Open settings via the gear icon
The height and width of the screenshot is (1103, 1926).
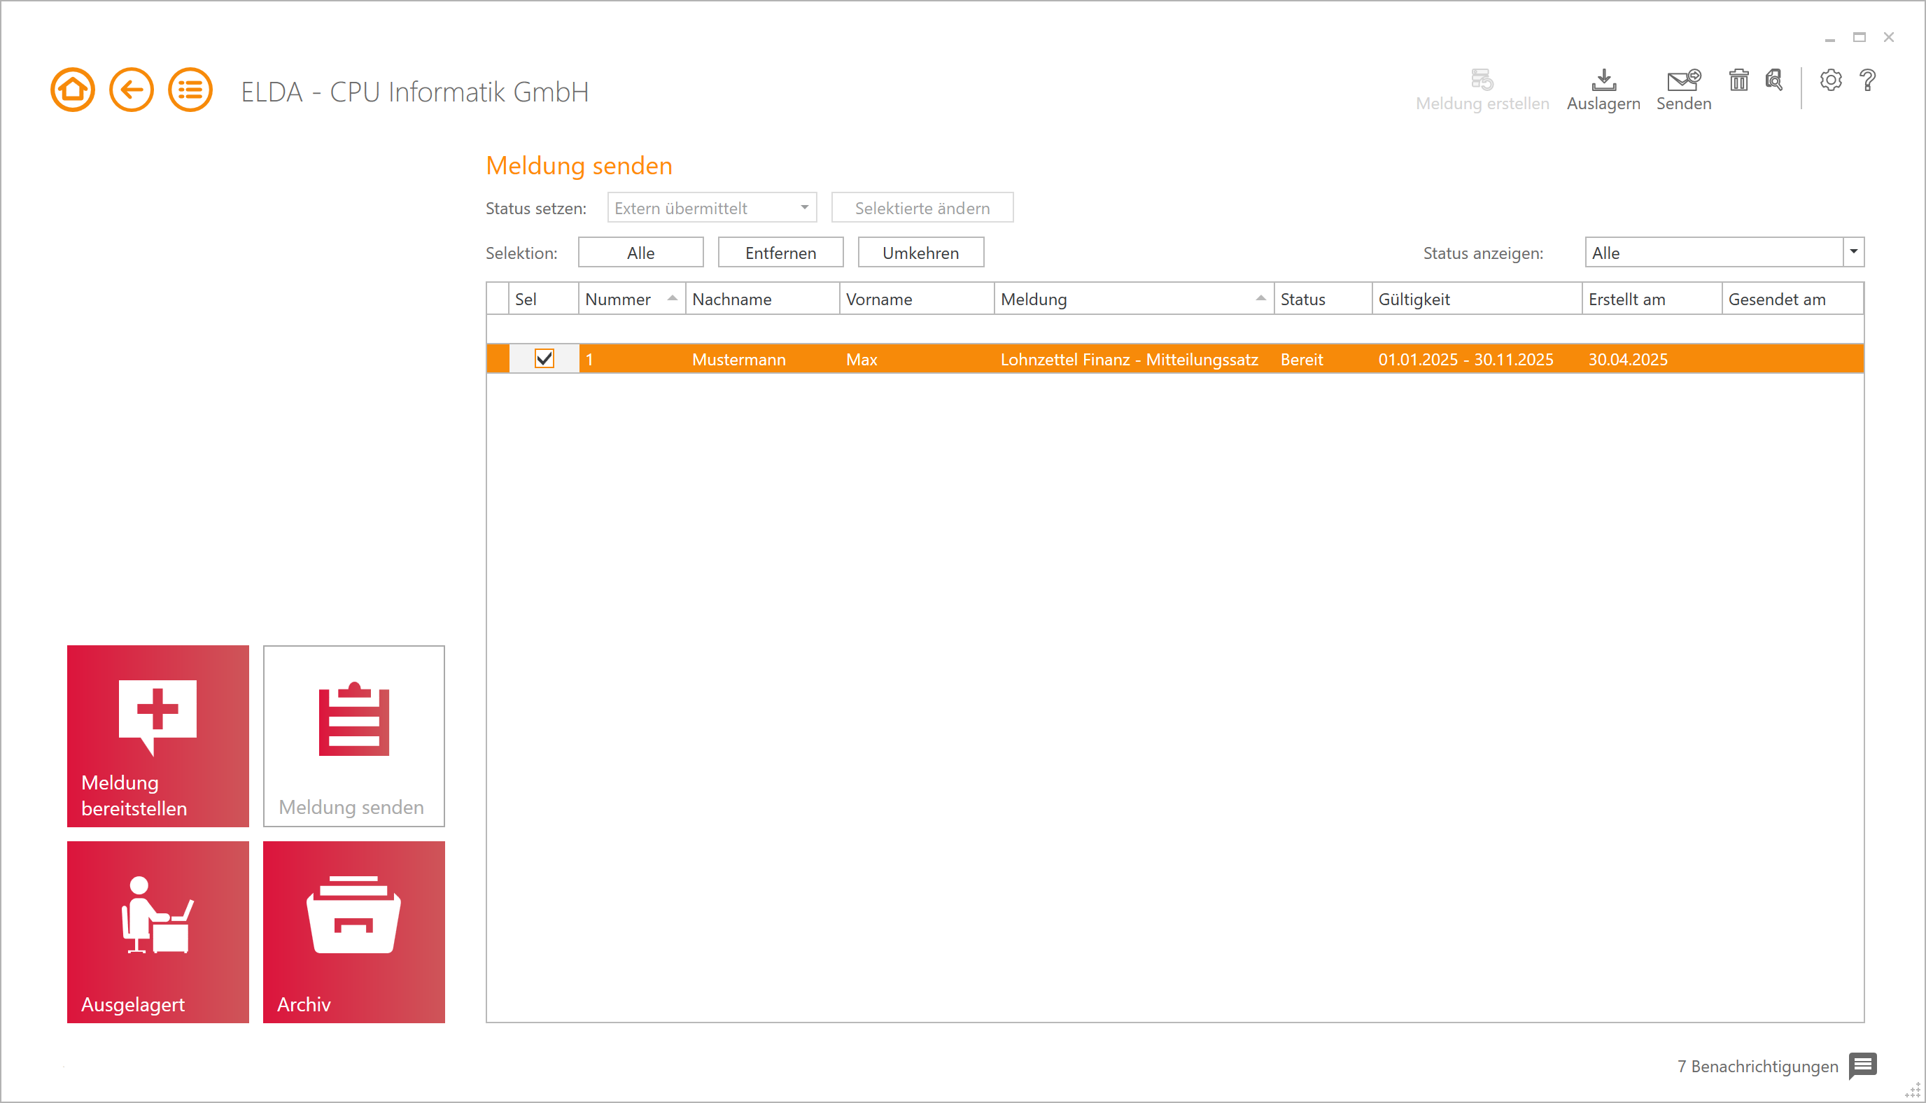(1830, 80)
